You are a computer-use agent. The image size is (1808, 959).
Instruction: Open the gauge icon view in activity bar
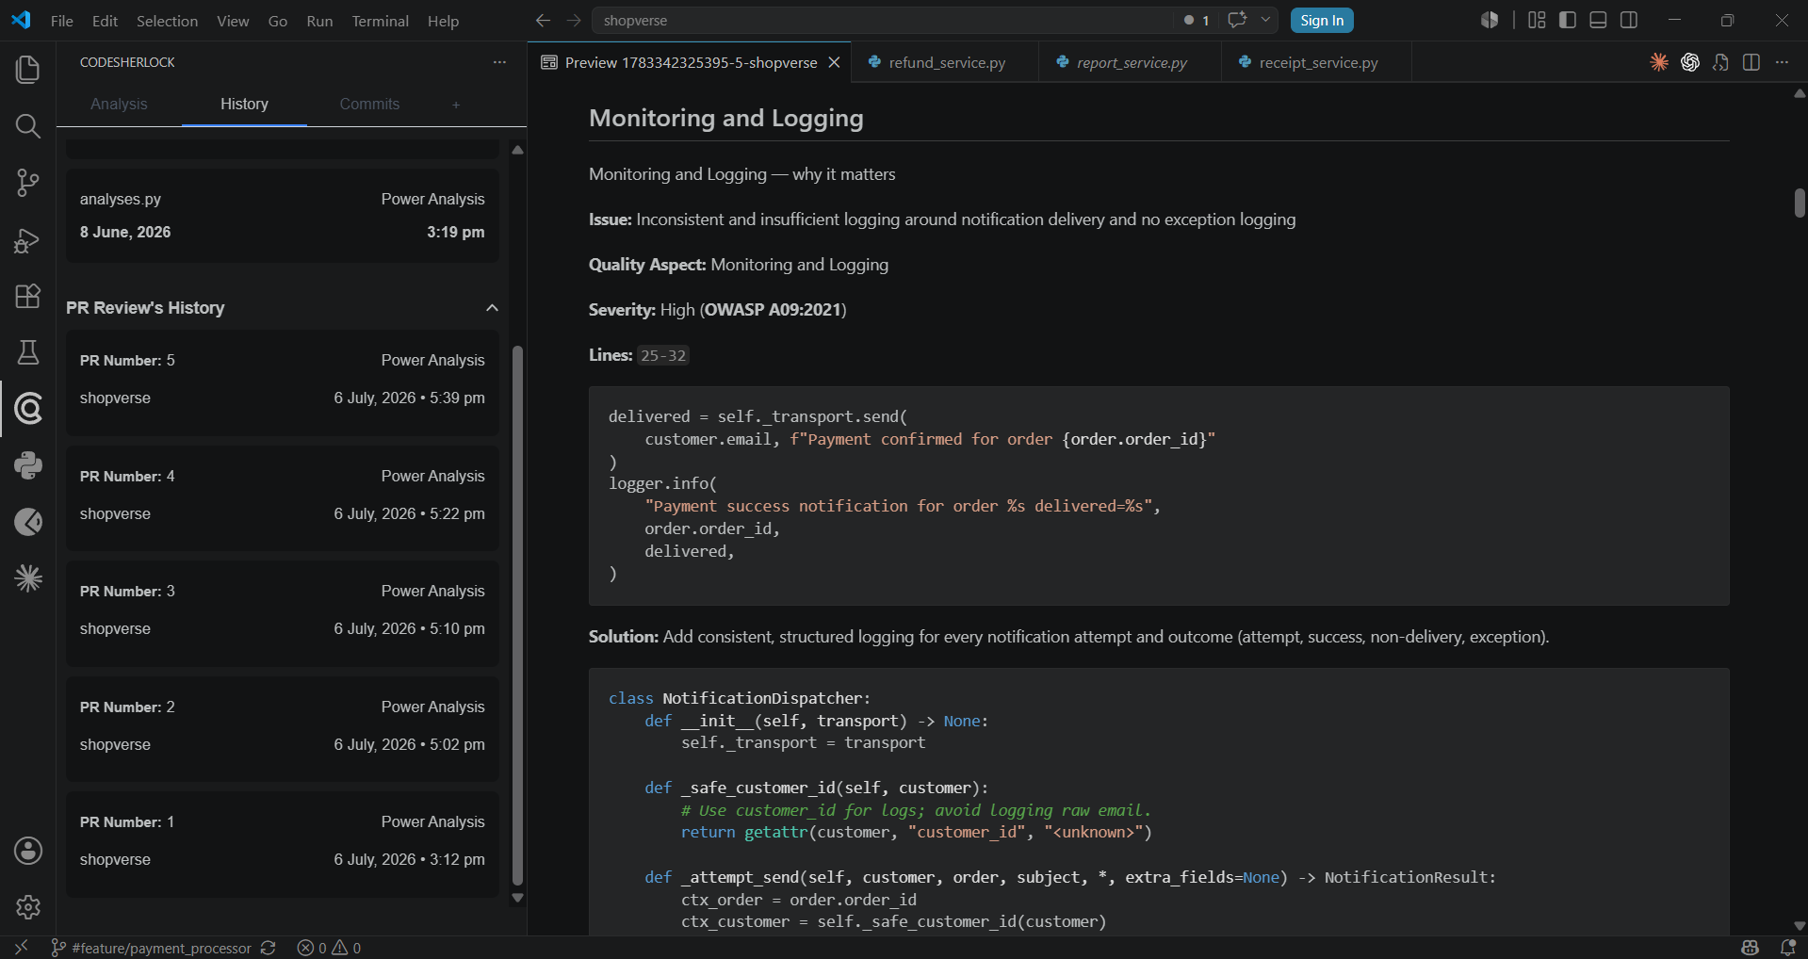point(28,522)
